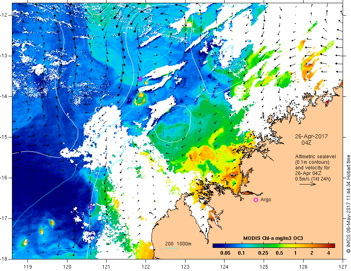Click the 'and velocity for' text line
The height and width of the screenshot is (271, 351).
312,168
